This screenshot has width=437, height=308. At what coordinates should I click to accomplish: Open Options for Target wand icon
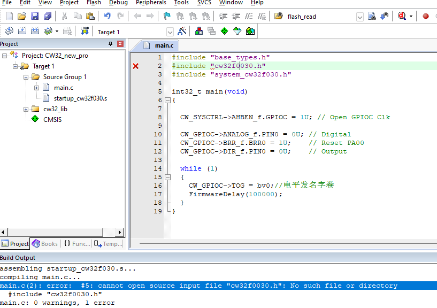pos(182,31)
